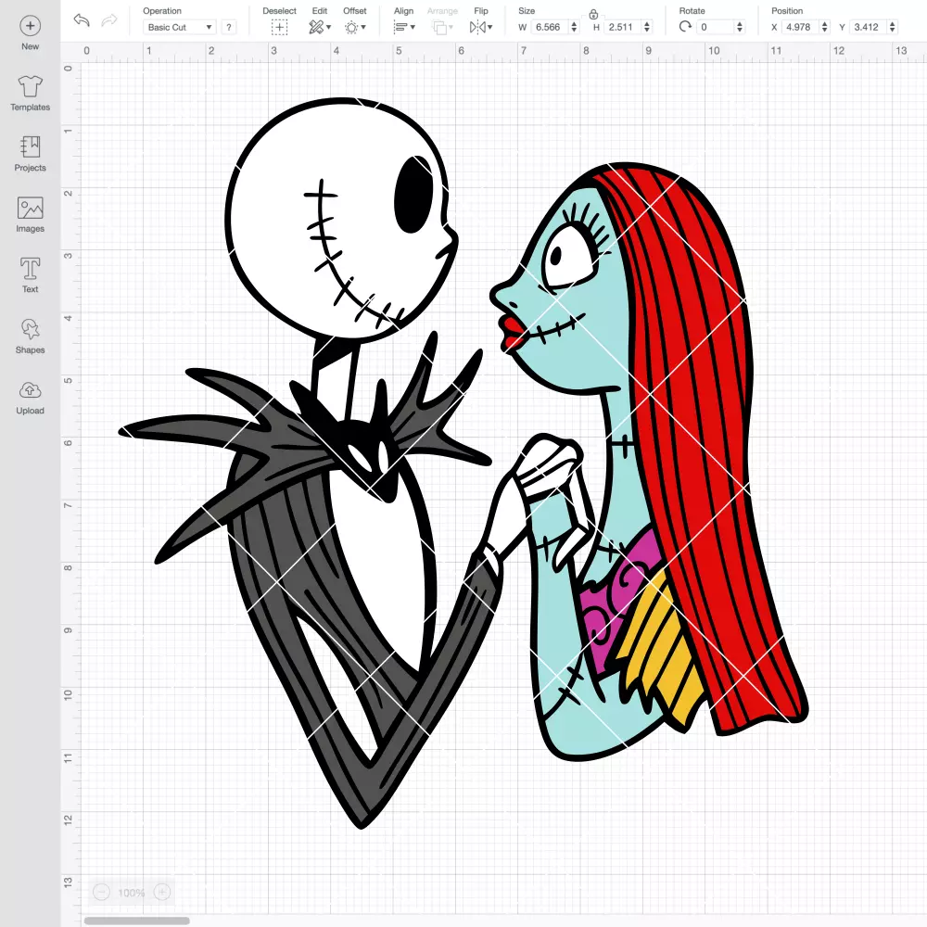Open the Arrange dropdown

[x=442, y=27]
